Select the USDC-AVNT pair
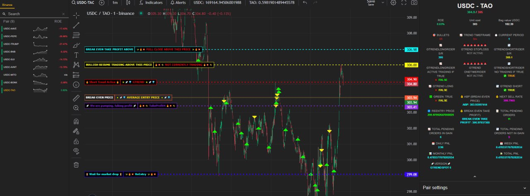This screenshot has height=196, width=530. [x=34, y=67]
